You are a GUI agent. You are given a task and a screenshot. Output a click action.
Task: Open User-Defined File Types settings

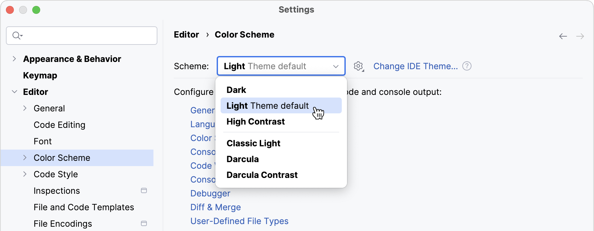[239, 221]
